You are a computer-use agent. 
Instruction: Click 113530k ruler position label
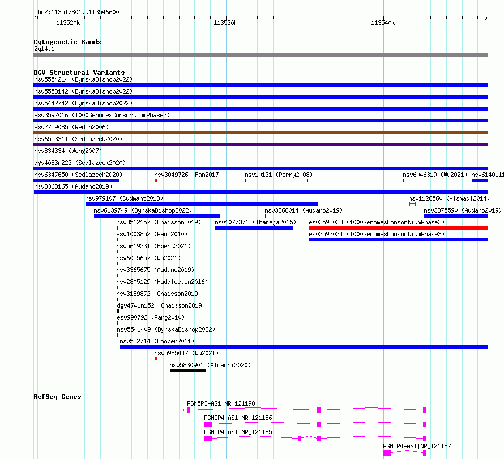225,23
